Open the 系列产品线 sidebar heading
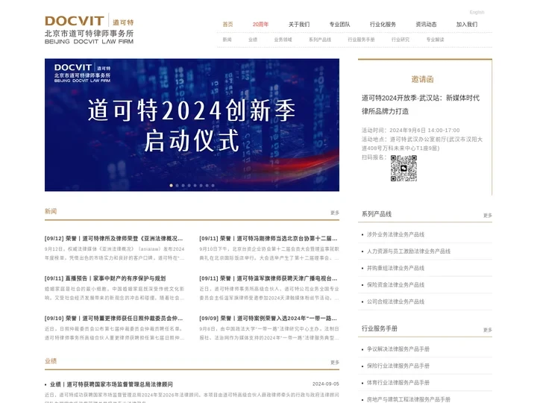This screenshot has width=537, height=403. click(377, 214)
